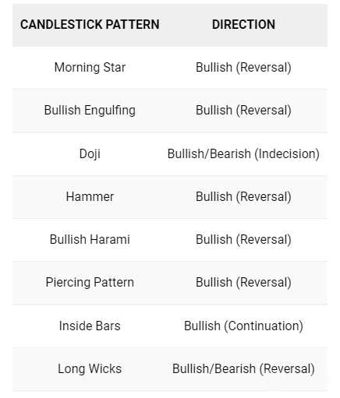Screen dimensions: 340x398
Task: Click the Doji pattern name
Action: coord(90,154)
